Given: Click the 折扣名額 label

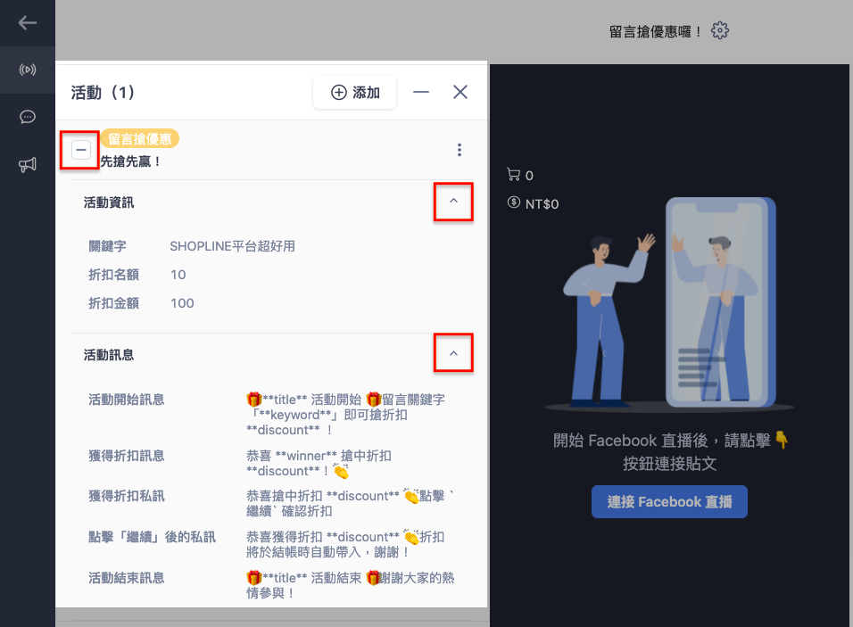Looking at the screenshot, I should point(113,275).
